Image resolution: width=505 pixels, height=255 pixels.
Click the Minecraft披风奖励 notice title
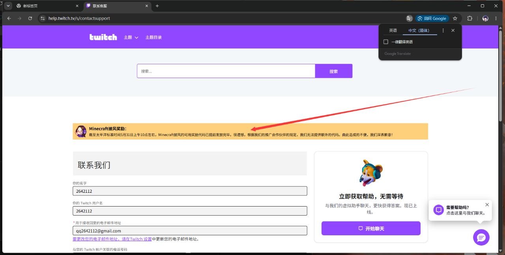[x=108, y=128]
